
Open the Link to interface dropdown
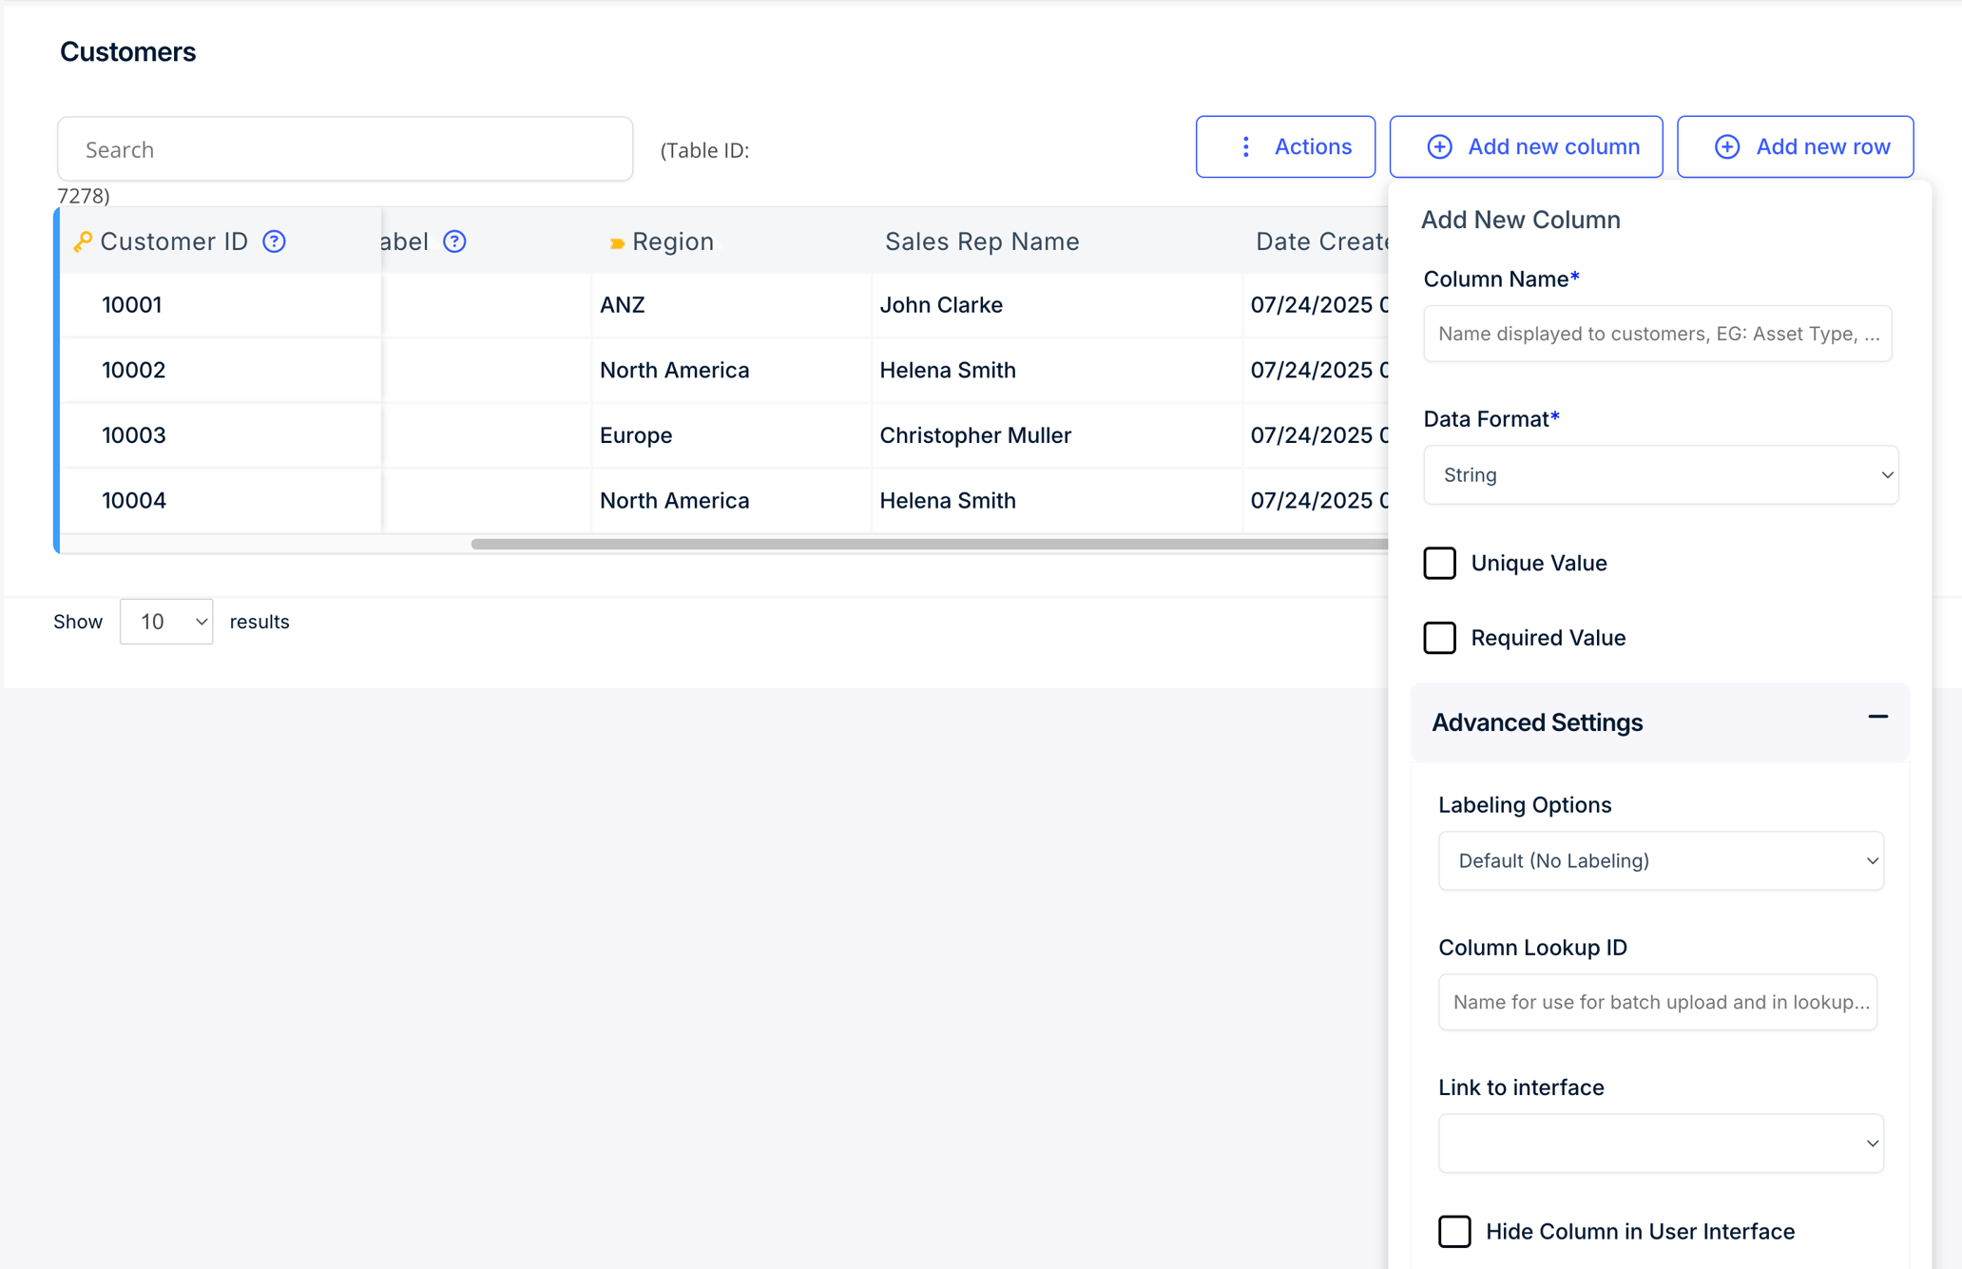click(1661, 1143)
